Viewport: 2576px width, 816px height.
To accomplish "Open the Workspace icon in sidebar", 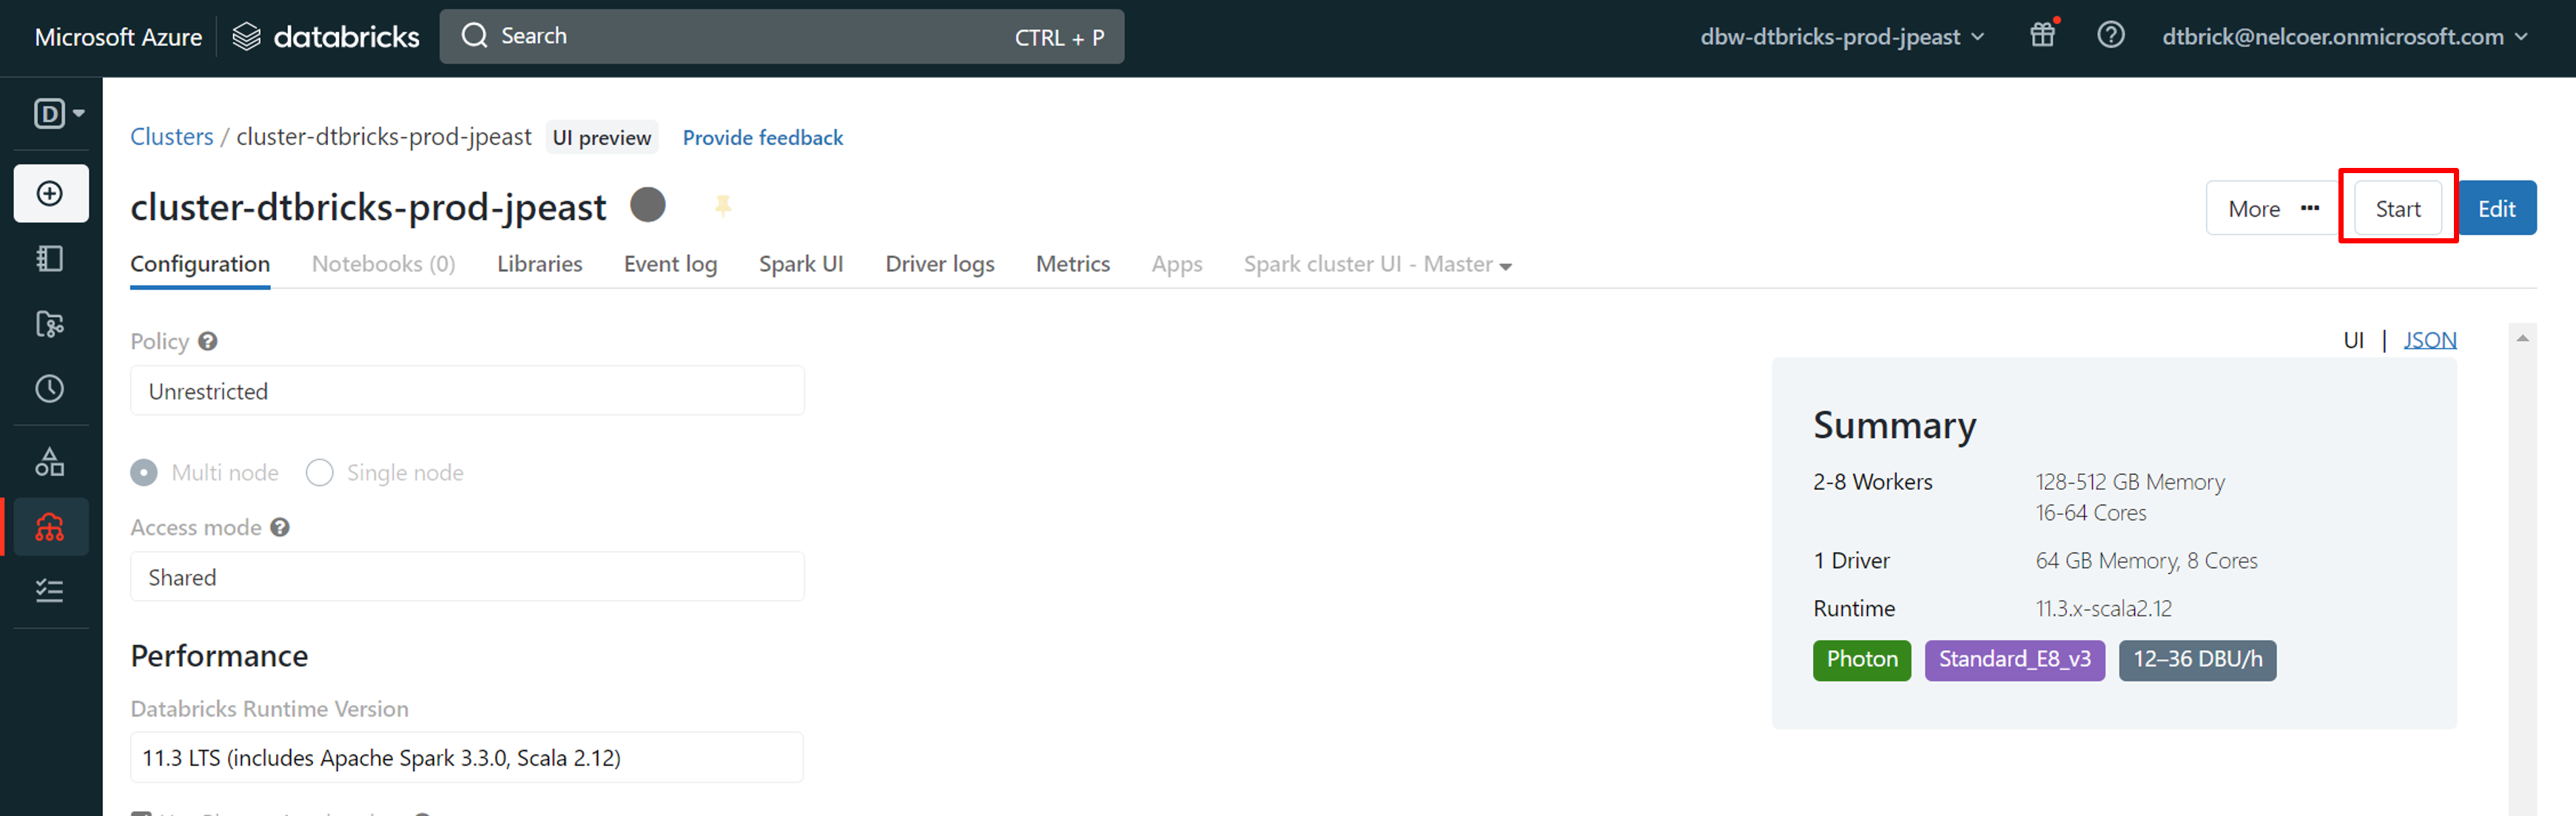I will coord(50,259).
